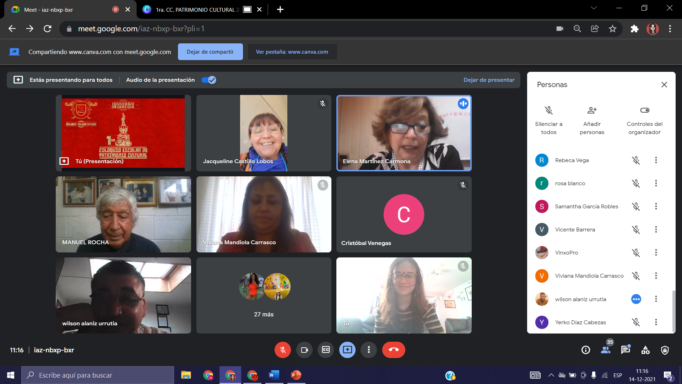
Task: Open more options beside Rebeca Vega
Action: (656, 160)
